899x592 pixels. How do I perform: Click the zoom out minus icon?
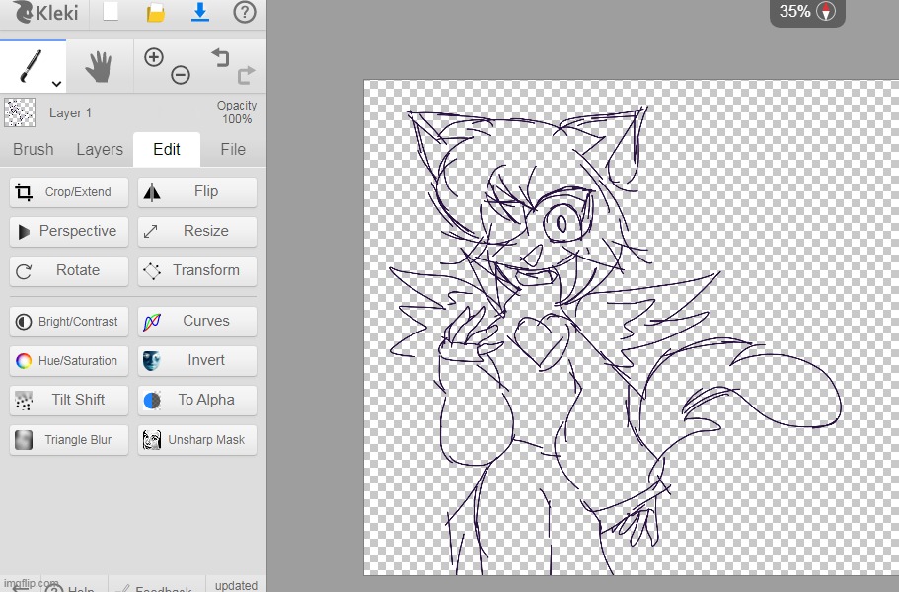click(x=181, y=75)
